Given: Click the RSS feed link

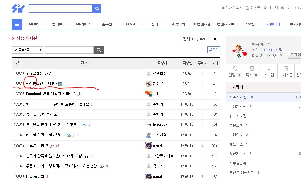Looking at the screenshot, I should (x=214, y=39).
